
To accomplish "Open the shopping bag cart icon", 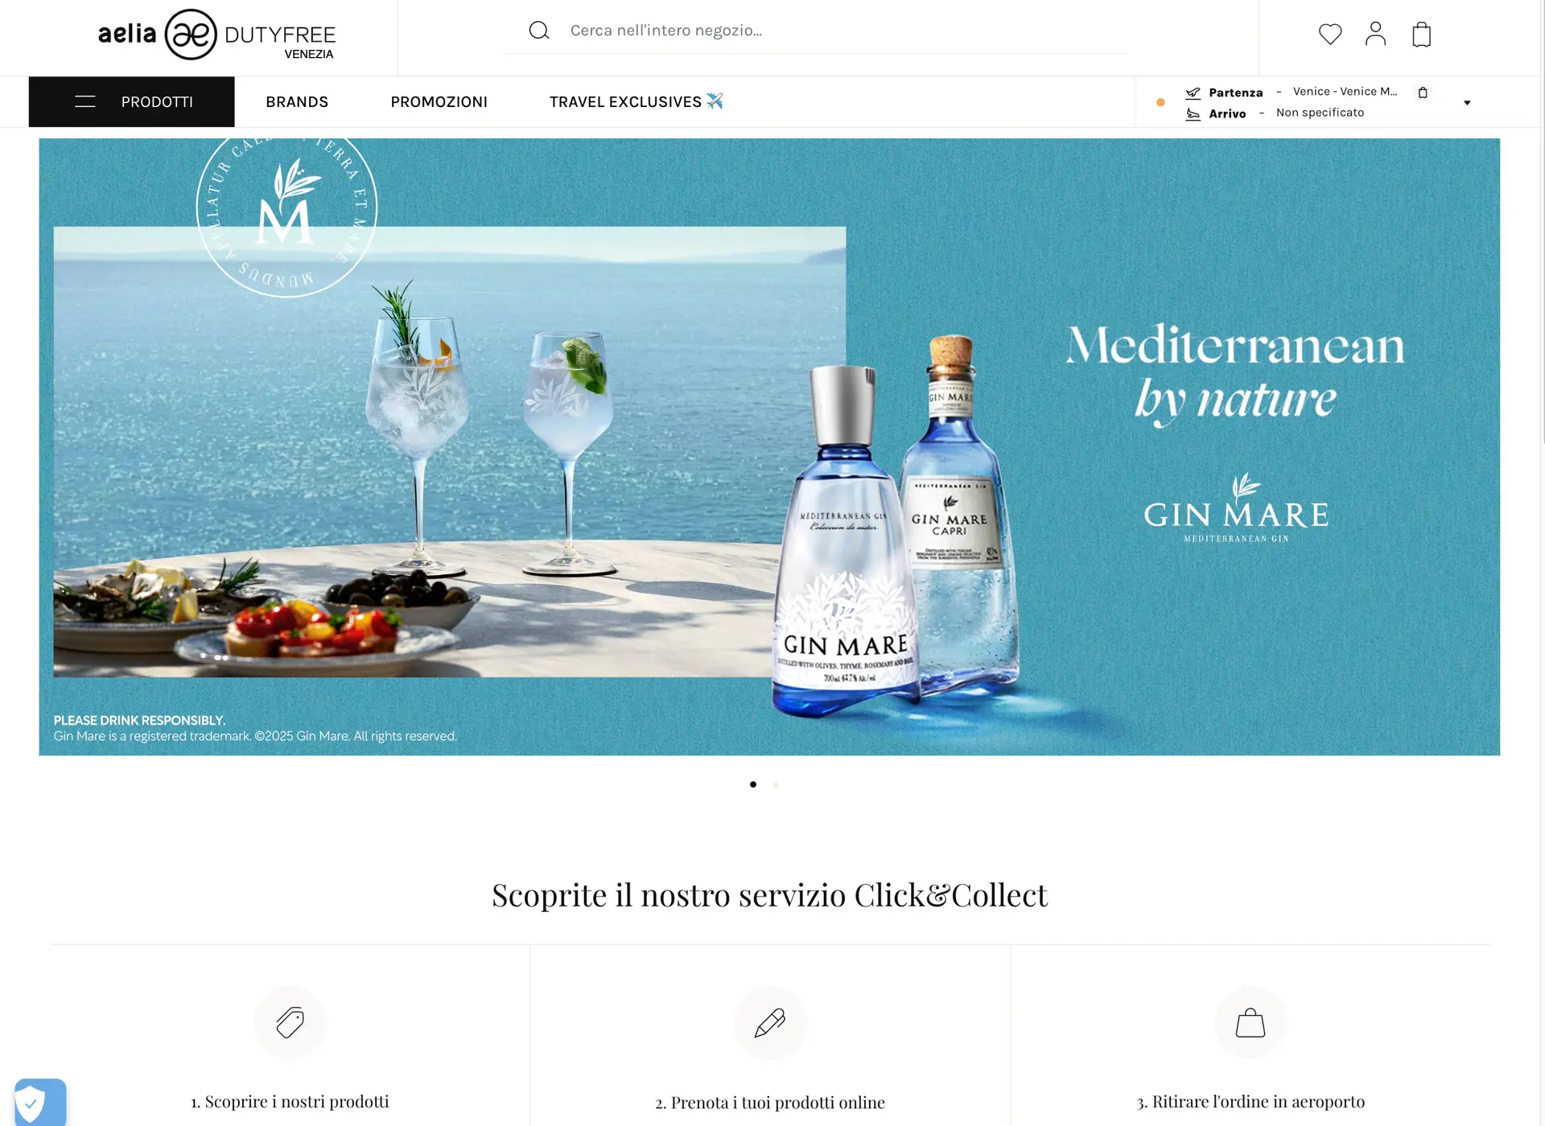I will tap(1421, 34).
